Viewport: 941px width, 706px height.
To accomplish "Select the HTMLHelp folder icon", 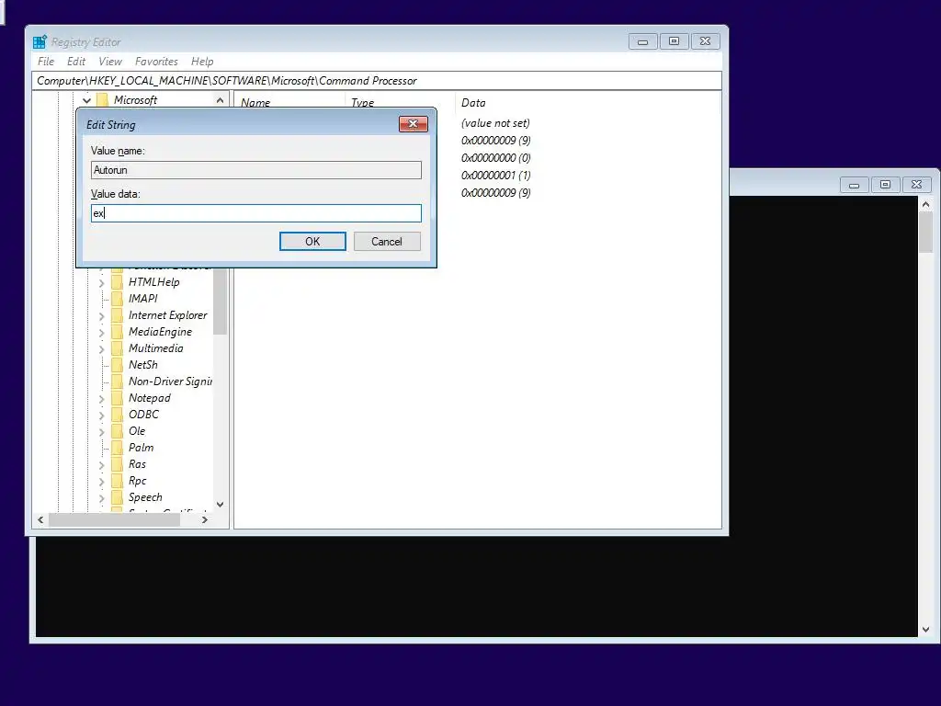I will (117, 281).
